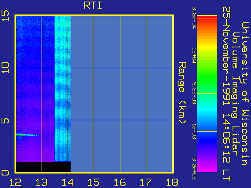
Task: Click the colorbar label 3.2e+04
Action: (194, 18)
